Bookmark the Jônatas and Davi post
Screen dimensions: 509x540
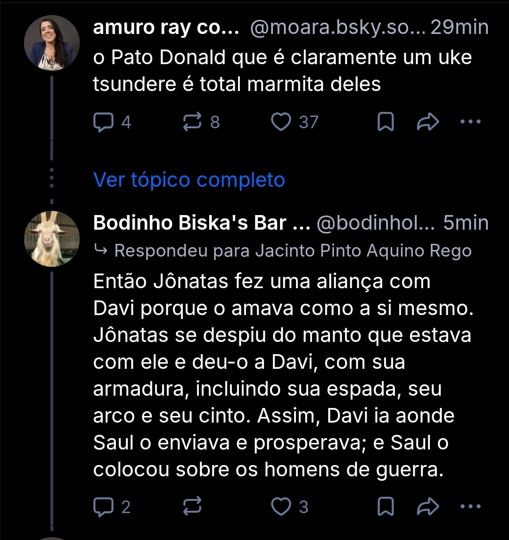386,507
